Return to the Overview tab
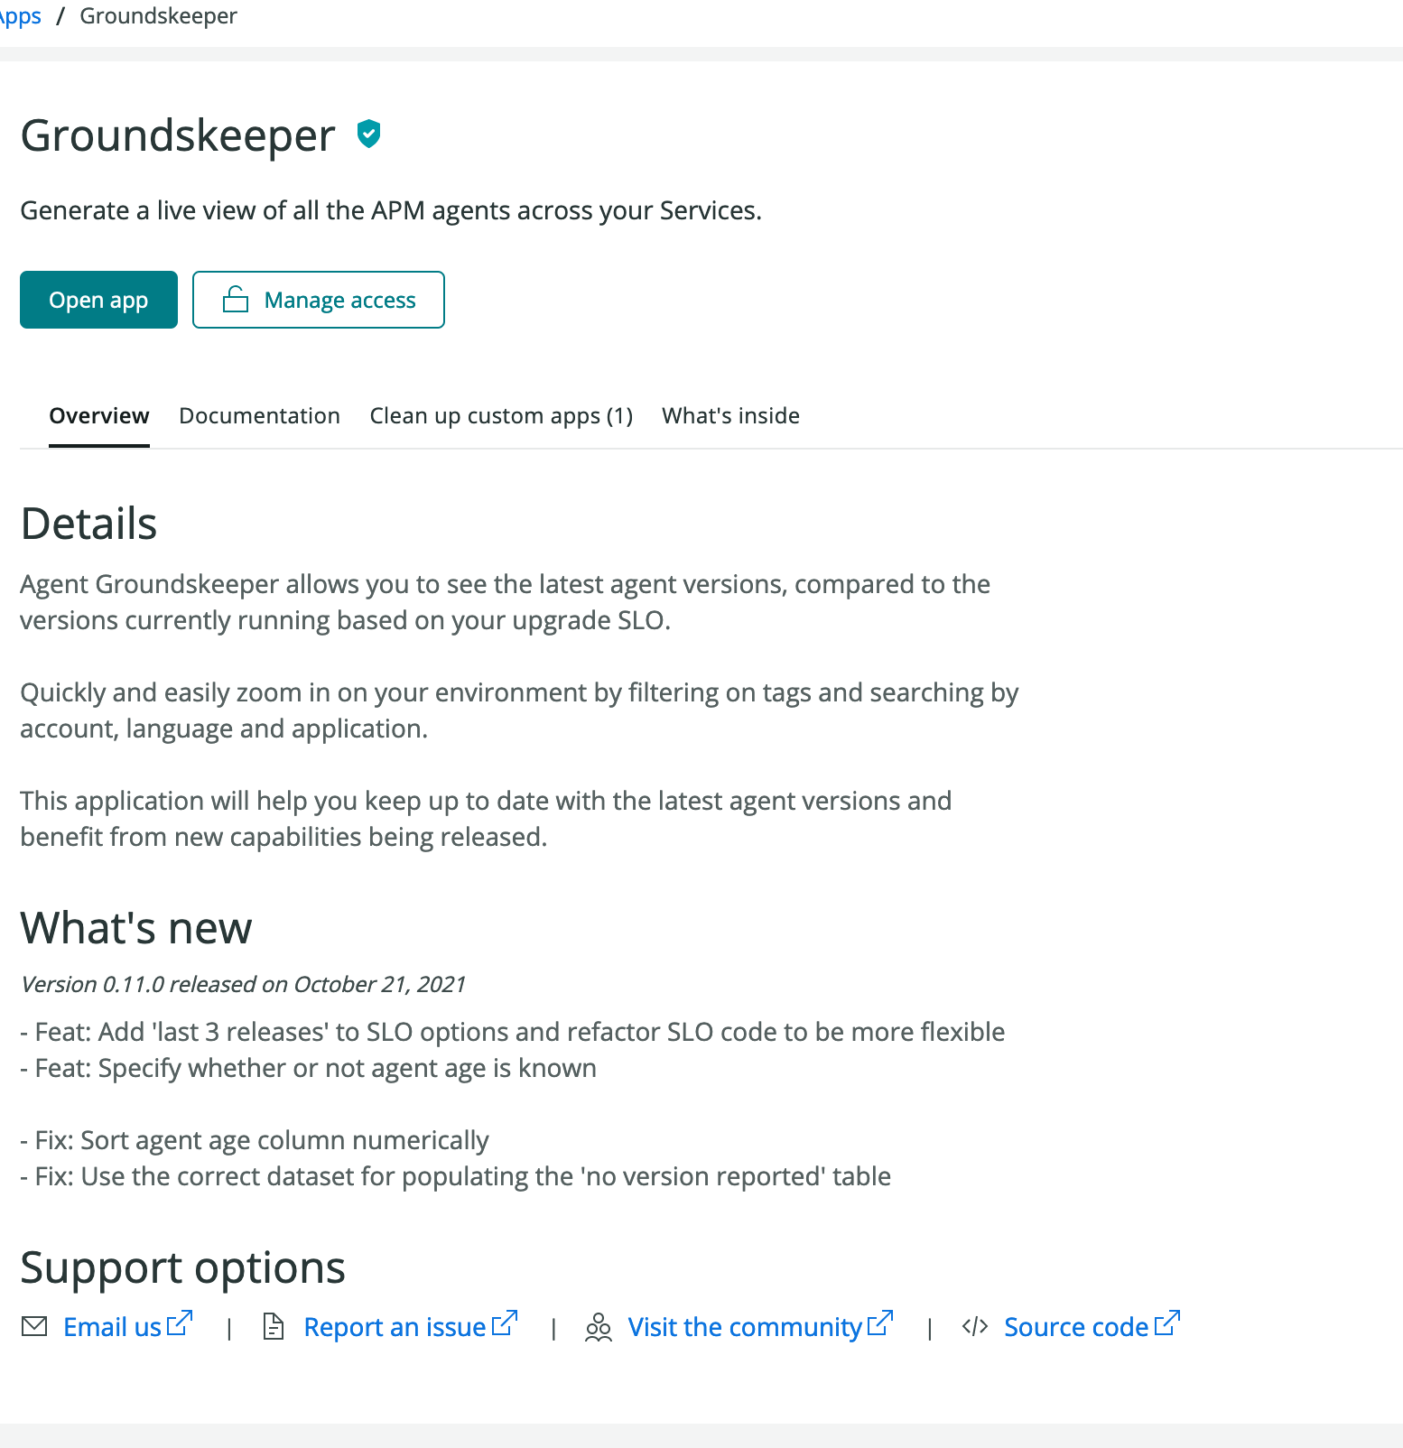1403x1448 pixels. tap(99, 415)
